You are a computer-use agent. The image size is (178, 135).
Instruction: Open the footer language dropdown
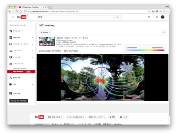click(x=55, y=117)
